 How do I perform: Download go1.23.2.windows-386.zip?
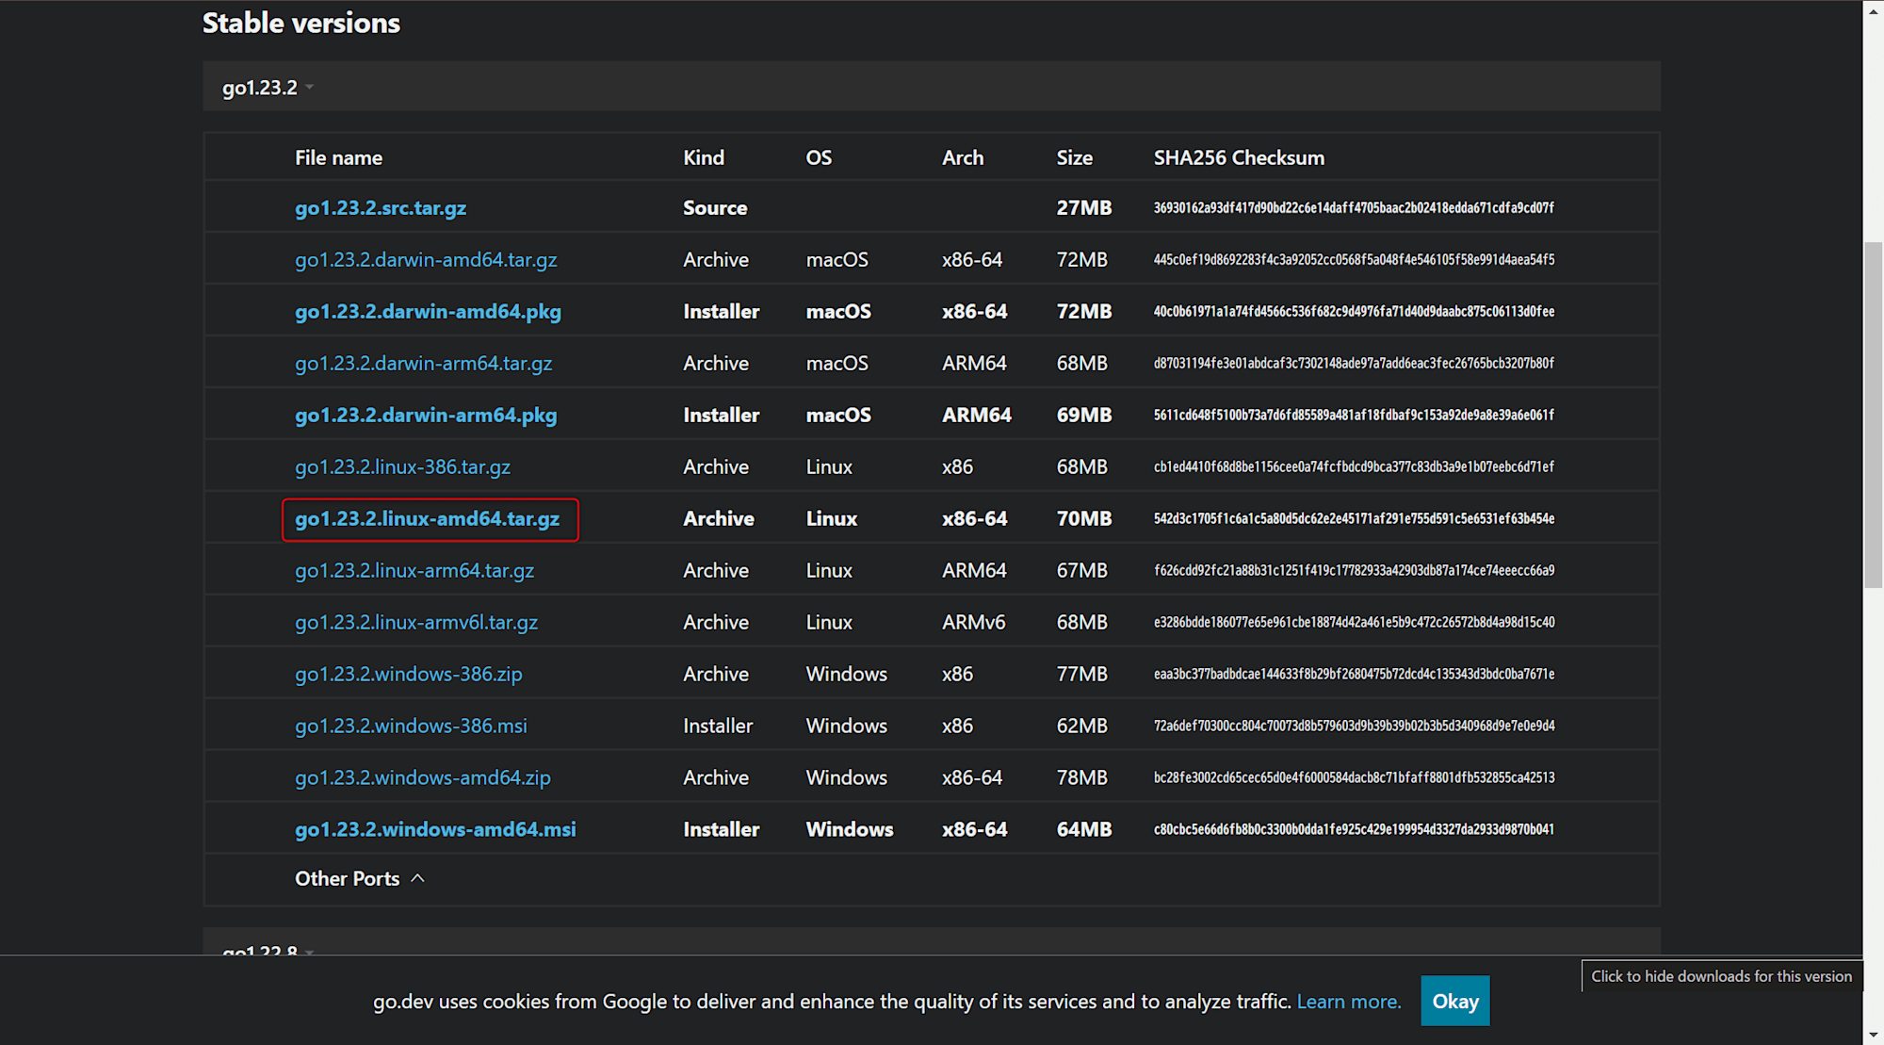pos(408,675)
